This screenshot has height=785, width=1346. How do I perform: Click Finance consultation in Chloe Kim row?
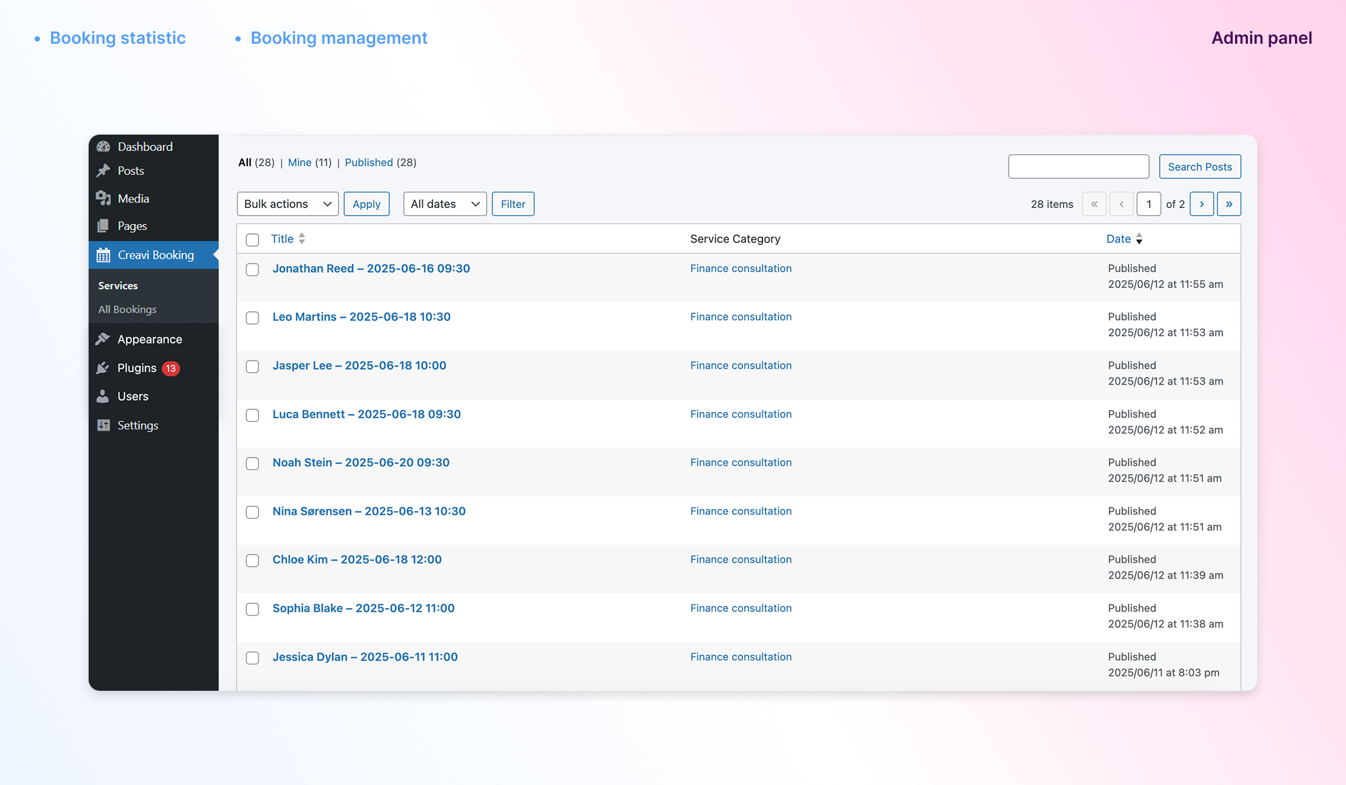[741, 559]
